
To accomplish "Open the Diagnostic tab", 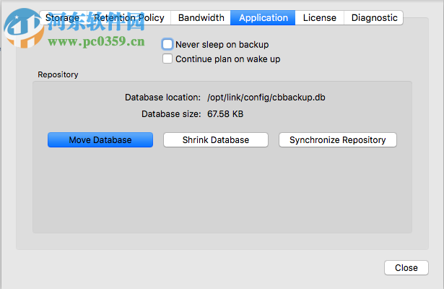I will (374, 18).
